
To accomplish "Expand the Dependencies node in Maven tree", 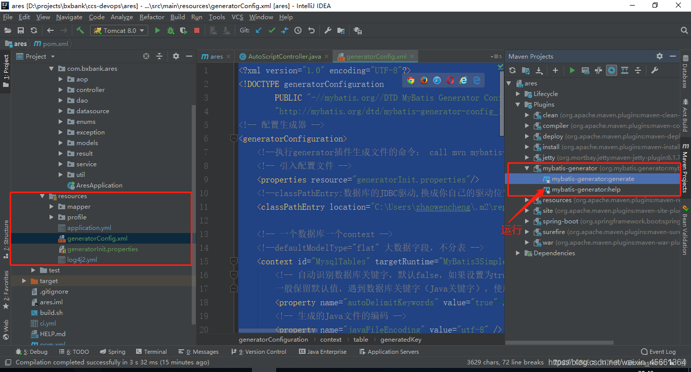I will click(x=518, y=253).
